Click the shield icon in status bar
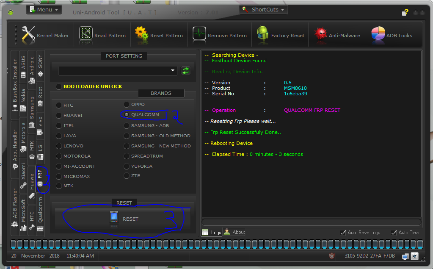The width and height of the screenshot is (433, 269). (x=332, y=256)
